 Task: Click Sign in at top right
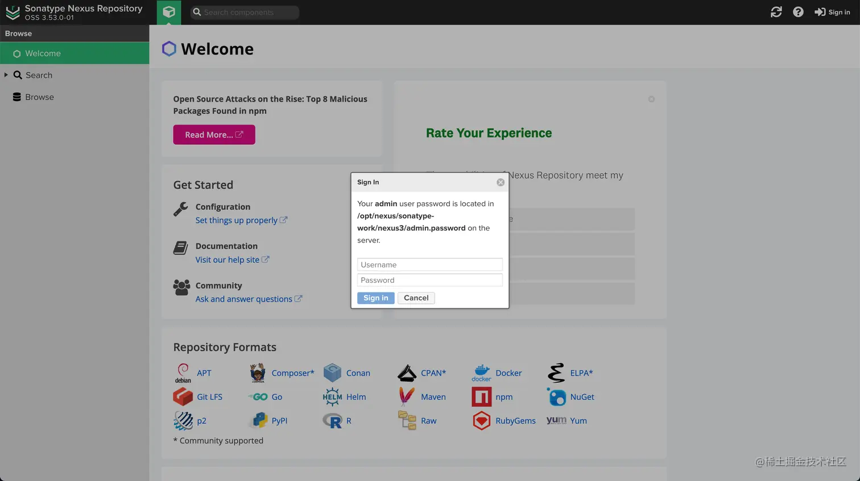[832, 12]
